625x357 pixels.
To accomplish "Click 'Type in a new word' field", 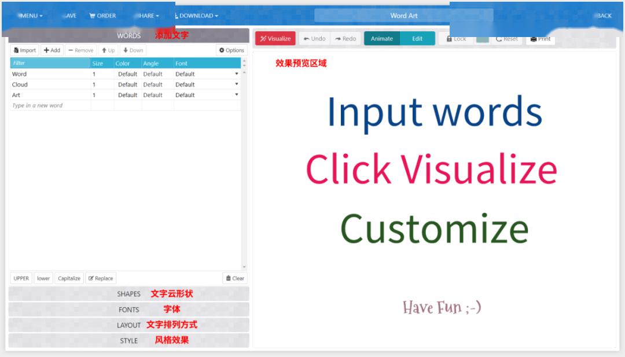I will (x=50, y=105).
